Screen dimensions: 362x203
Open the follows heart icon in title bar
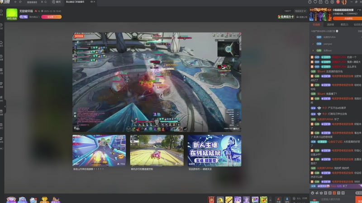click(x=315, y=2)
